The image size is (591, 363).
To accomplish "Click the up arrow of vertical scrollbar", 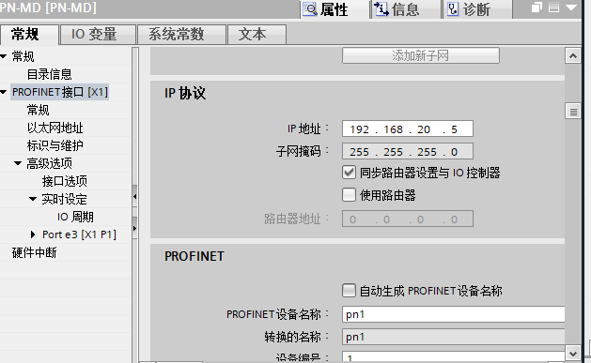I will (x=573, y=56).
